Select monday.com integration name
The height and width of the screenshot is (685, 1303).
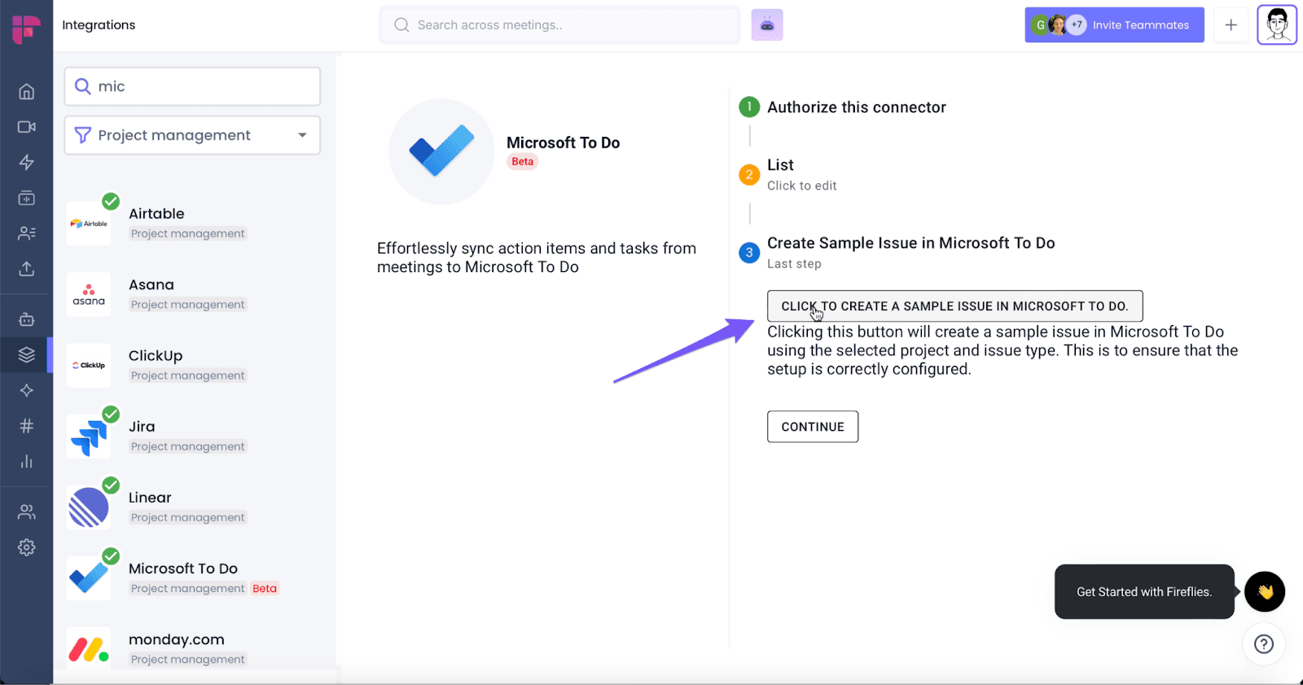point(177,639)
